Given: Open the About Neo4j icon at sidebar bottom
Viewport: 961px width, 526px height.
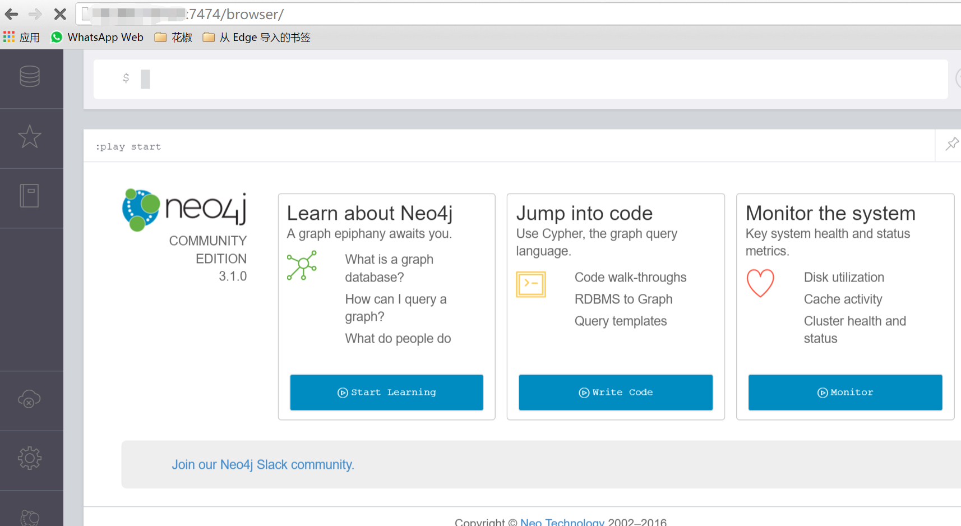Looking at the screenshot, I should click(x=30, y=517).
